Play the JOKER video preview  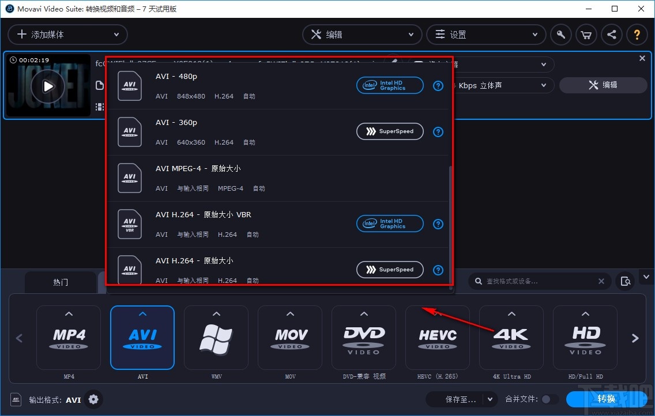click(48, 85)
